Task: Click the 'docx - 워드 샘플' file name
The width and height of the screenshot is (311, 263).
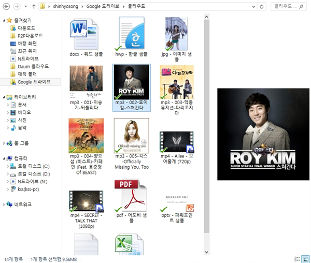Action: 86,54
